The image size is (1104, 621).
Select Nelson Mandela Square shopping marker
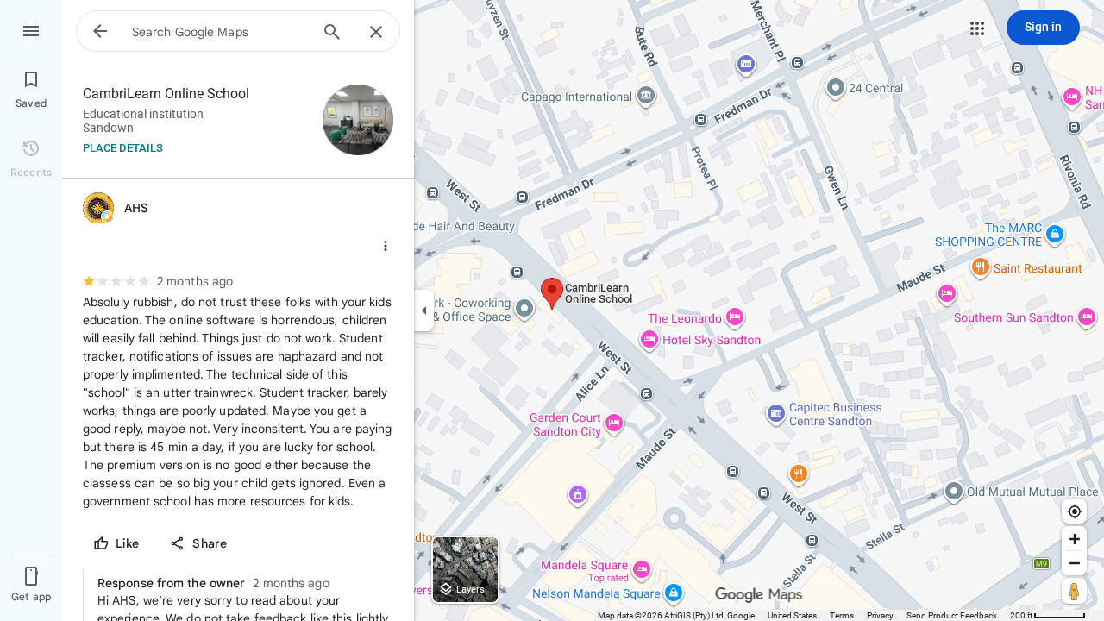tap(674, 593)
